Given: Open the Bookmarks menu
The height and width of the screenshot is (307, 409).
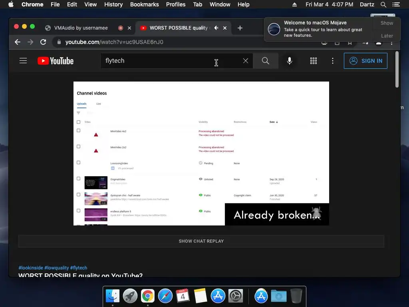Looking at the screenshot, I should pos(145,4).
